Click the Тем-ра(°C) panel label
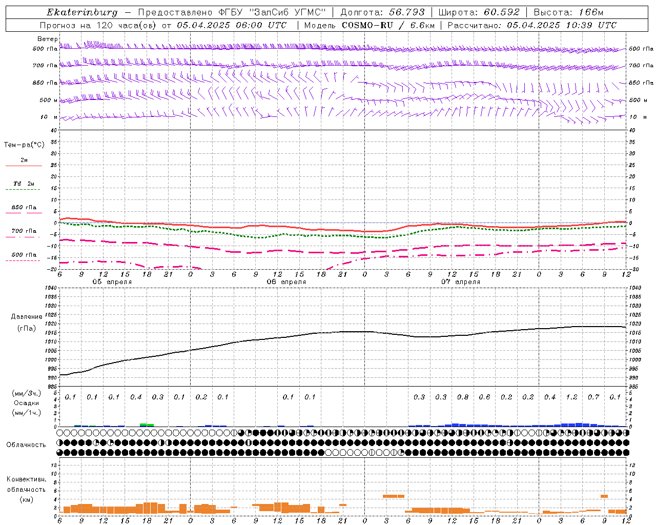The height and width of the screenshot is (525, 656). click(24, 145)
